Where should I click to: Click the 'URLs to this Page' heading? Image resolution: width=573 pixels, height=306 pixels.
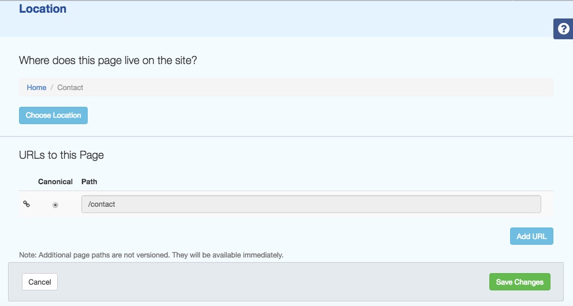(61, 155)
